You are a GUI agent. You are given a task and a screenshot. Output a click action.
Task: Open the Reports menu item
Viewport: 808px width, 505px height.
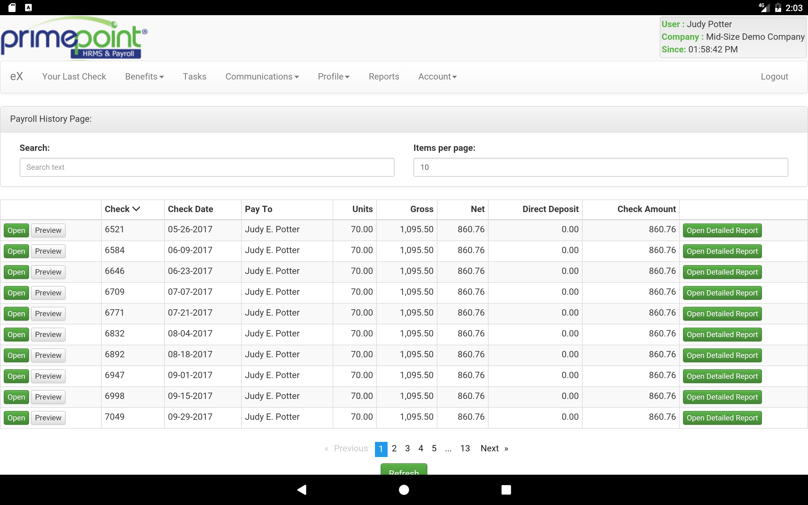pyautogui.click(x=384, y=76)
